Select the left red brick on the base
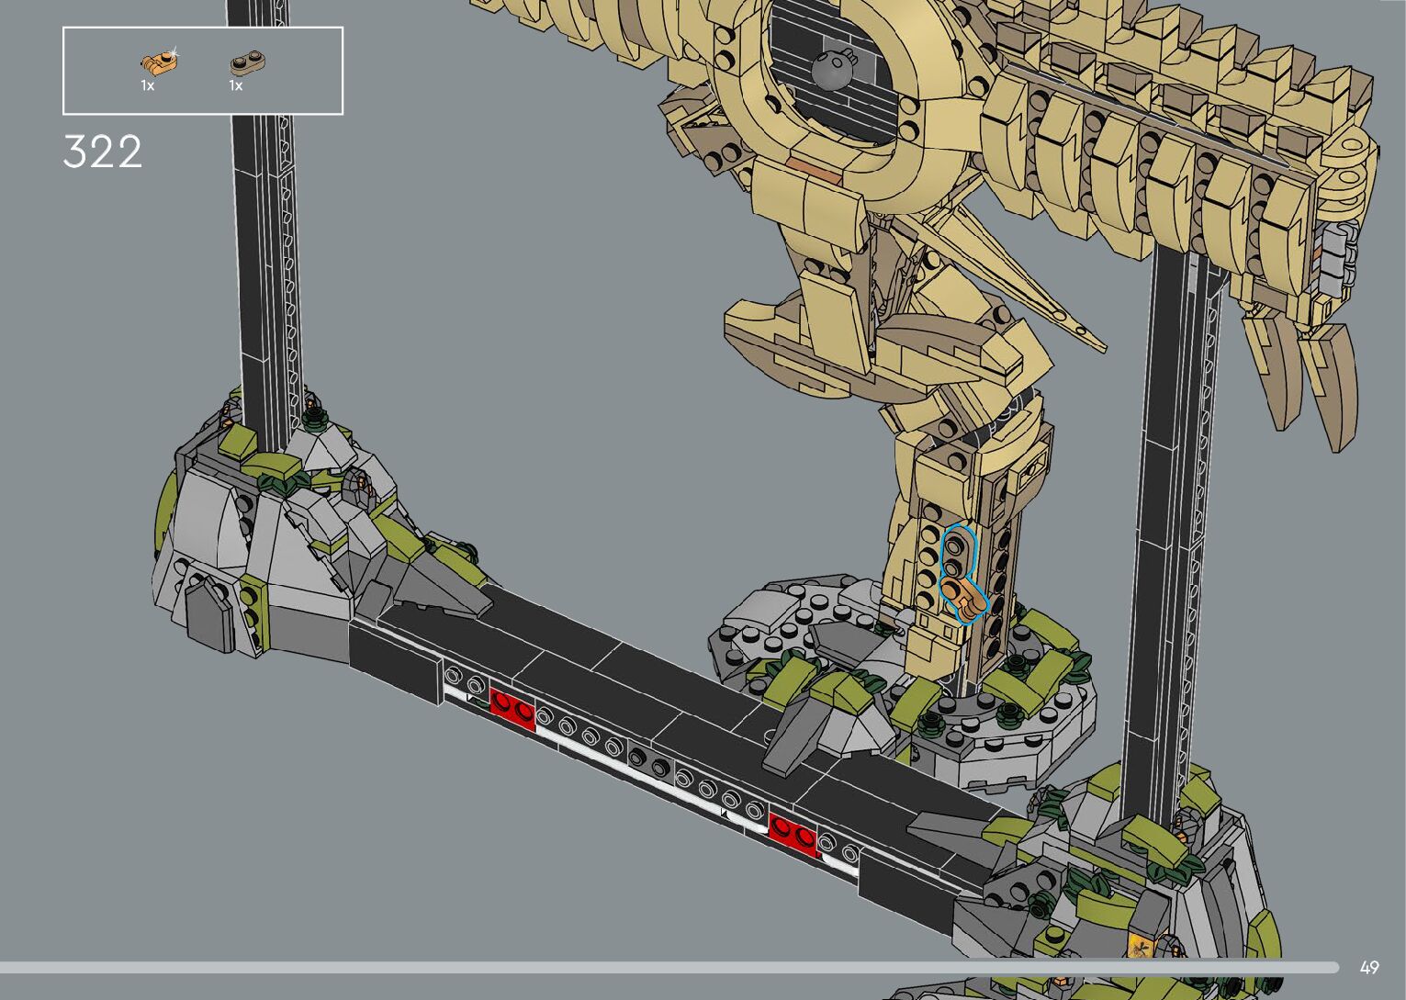 (512, 709)
